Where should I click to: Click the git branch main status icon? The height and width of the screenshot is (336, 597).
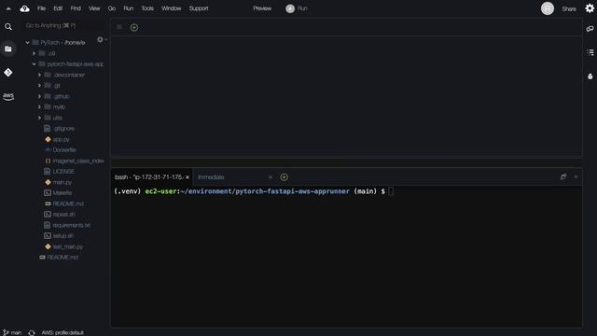coord(12,332)
